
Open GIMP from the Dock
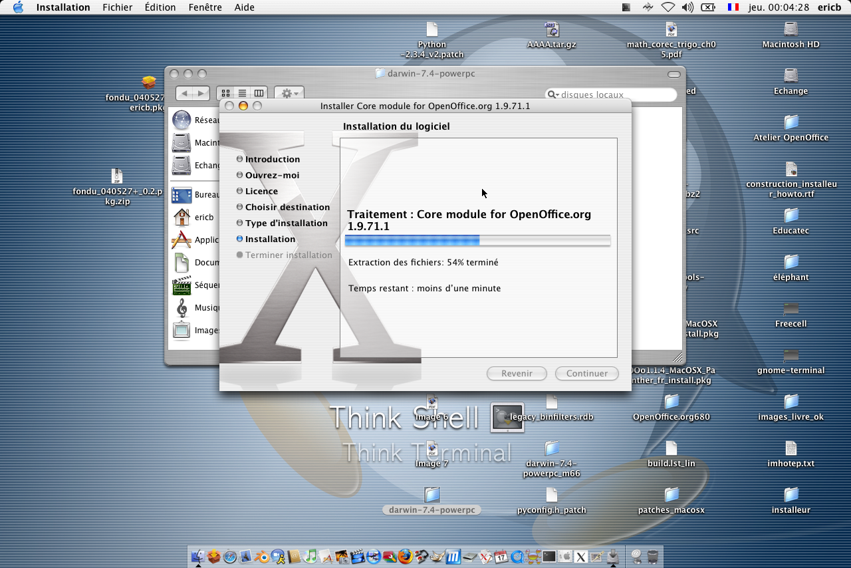coord(437,556)
